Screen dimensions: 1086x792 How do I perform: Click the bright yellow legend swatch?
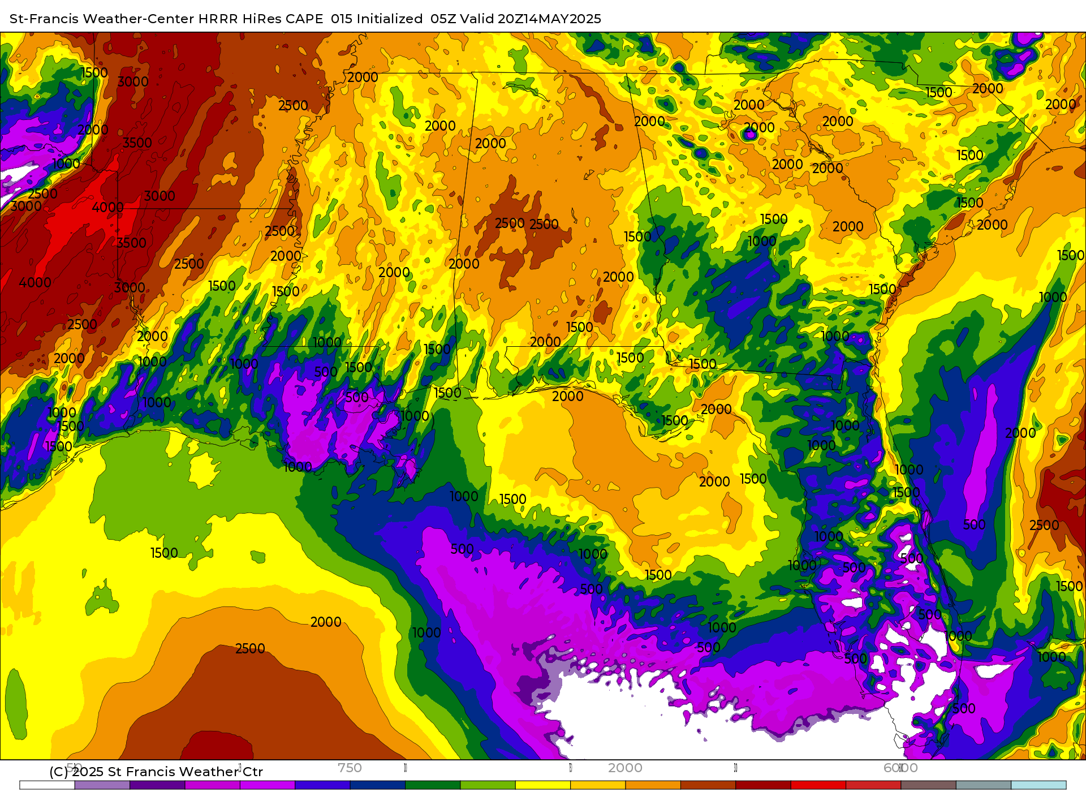pyautogui.click(x=543, y=785)
